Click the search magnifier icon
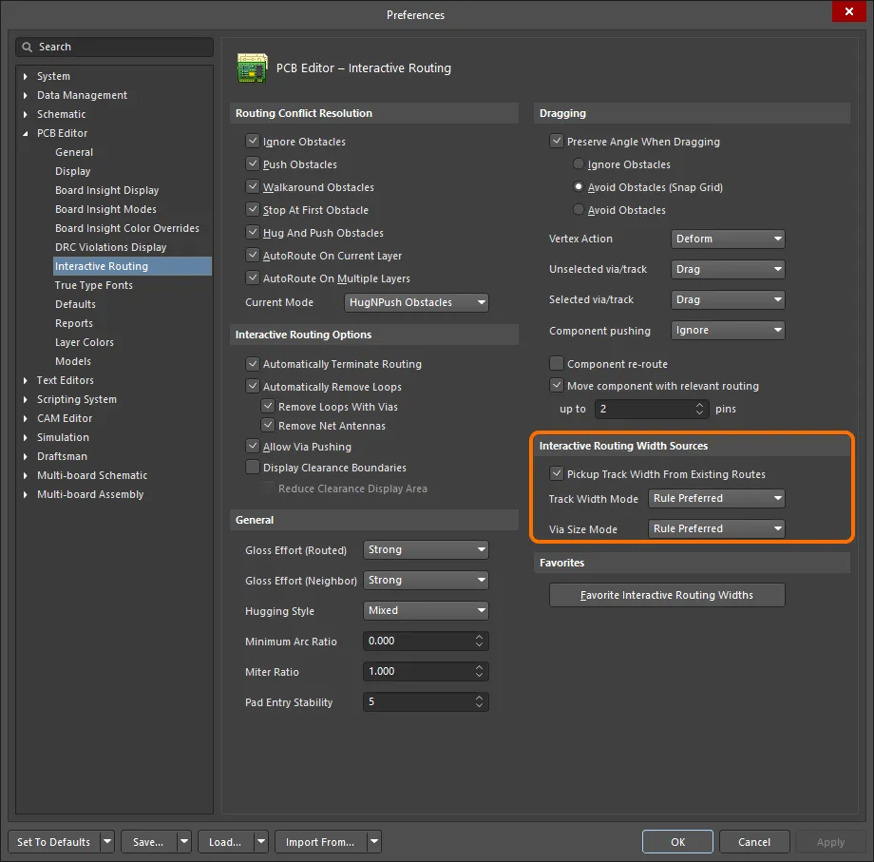This screenshot has width=874, height=862. click(x=27, y=47)
